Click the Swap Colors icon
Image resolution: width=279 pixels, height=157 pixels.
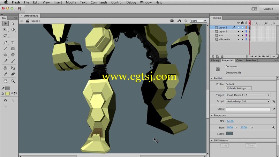pos(15,93)
